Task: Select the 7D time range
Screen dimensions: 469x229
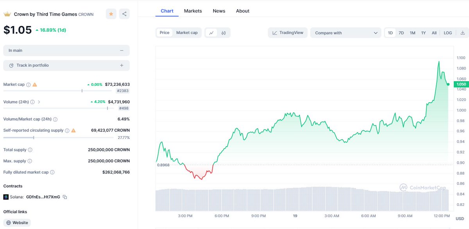Action: pyautogui.click(x=401, y=33)
